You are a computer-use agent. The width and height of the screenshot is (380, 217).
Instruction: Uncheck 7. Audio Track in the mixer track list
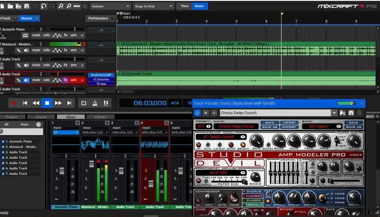pos(3,174)
